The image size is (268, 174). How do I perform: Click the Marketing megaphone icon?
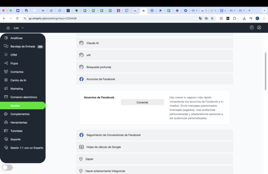(6, 88)
